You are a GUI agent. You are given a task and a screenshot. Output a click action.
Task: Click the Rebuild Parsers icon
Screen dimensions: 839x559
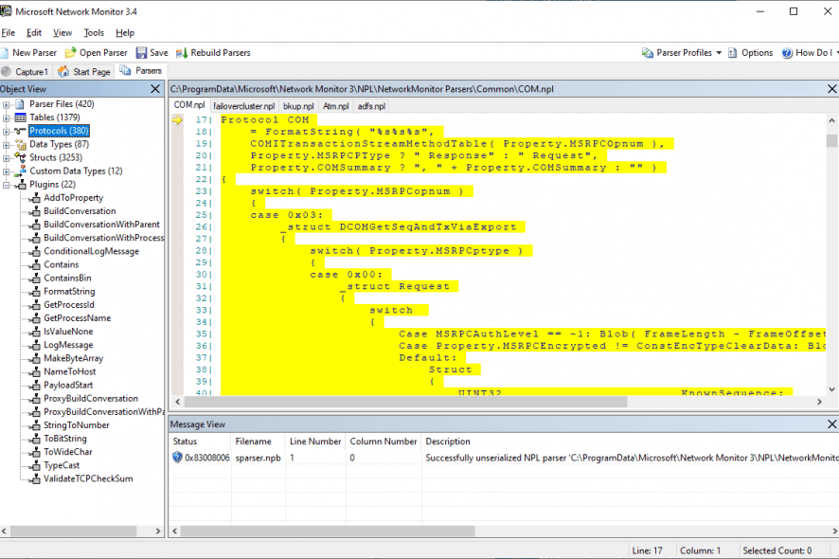182,52
